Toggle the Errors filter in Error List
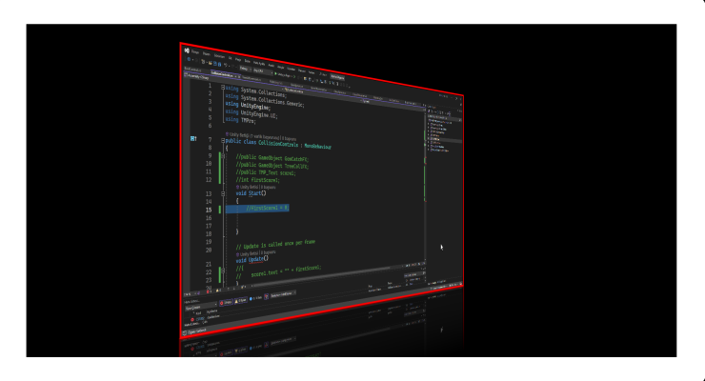 [228, 301]
